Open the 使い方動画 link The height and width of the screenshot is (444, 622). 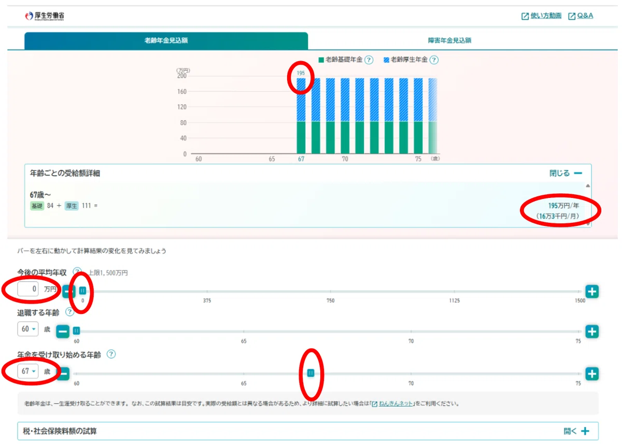click(x=541, y=16)
